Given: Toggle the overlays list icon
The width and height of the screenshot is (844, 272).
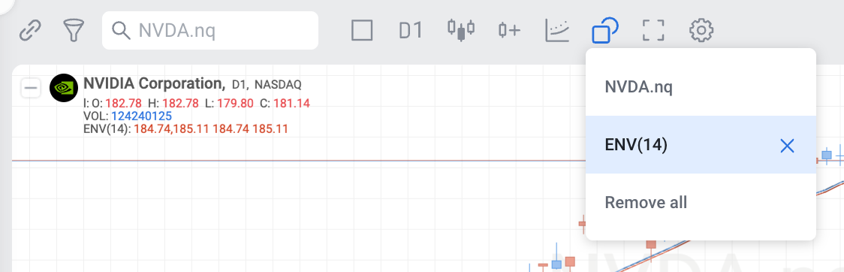Looking at the screenshot, I should click(x=605, y=30).
